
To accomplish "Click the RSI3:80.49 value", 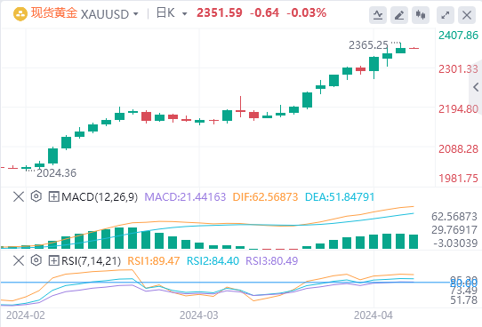I will click(272, 261).
